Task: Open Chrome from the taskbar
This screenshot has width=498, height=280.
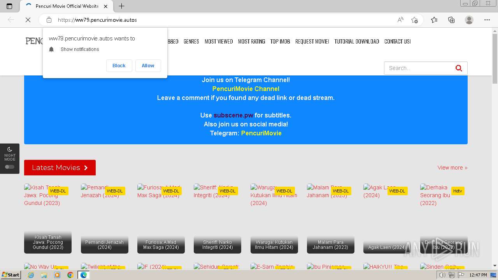Action: tap(70, 275)
